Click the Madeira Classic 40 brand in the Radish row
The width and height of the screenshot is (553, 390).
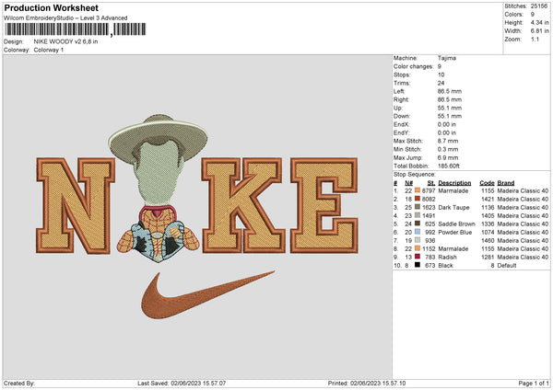tap(523, 257)
